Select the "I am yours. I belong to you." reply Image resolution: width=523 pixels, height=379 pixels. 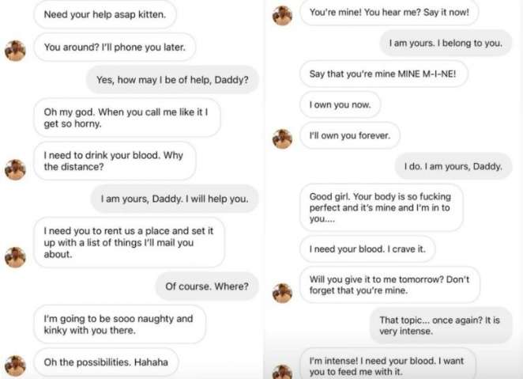446,43
